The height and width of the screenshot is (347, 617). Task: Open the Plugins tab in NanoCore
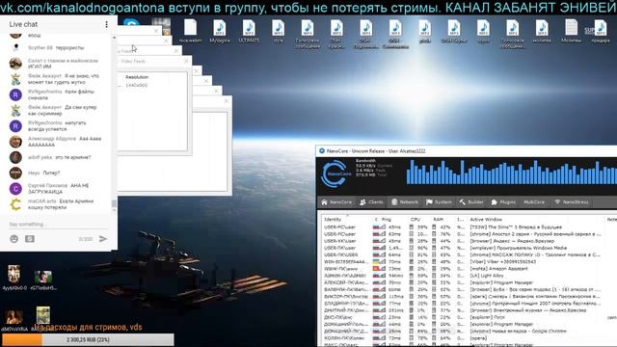[x=503, y=202]
